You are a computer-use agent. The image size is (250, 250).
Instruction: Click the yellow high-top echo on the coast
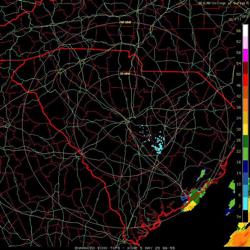pyautogui.click(x=191, y=206)
